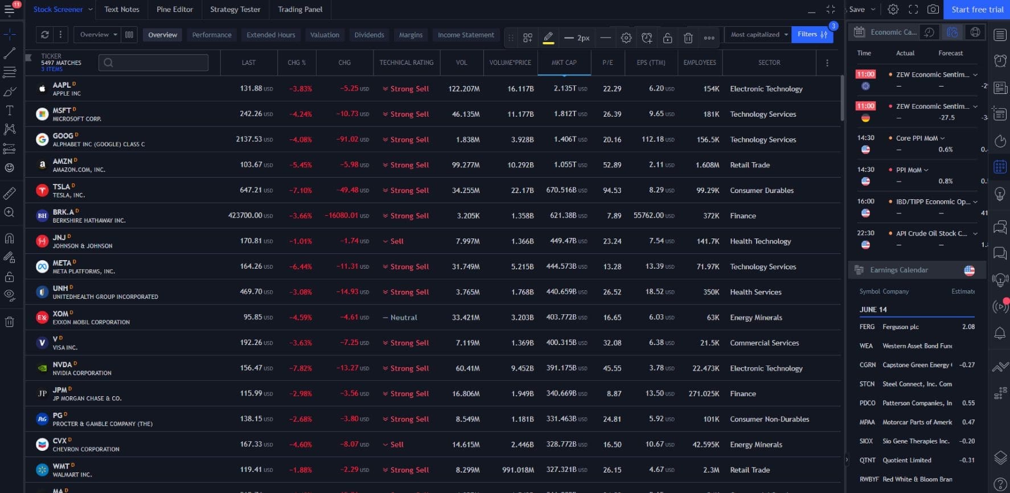Open the news panel in the right sidebar

tap(1000, 88)
